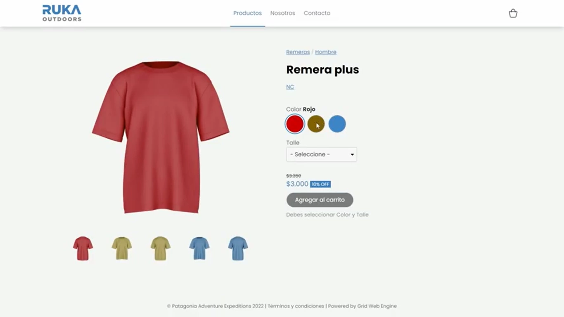Click the Talle dropdown arrow
The width and height of the screenshot is (564, 317).
coord(352,155)
